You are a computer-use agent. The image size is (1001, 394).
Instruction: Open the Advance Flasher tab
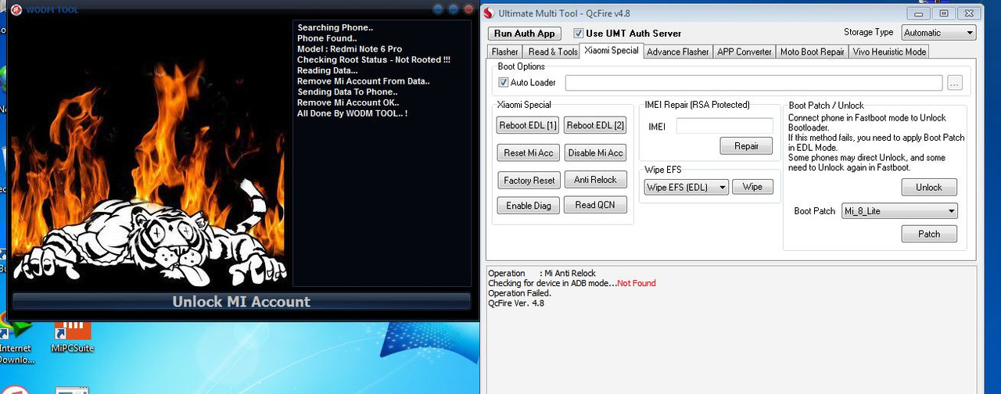[677, 52]
